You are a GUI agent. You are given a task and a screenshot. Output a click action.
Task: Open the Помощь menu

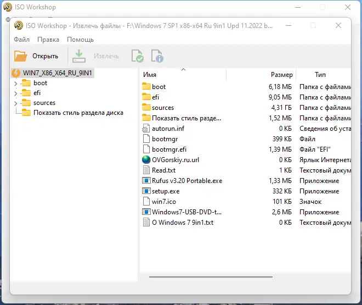80,40
